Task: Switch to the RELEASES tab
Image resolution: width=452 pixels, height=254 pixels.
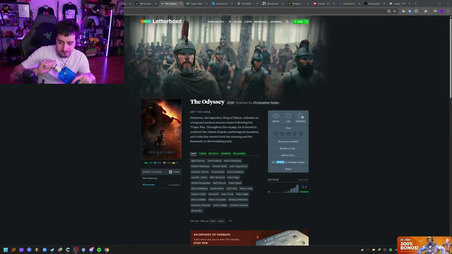Action: [239, 153]
